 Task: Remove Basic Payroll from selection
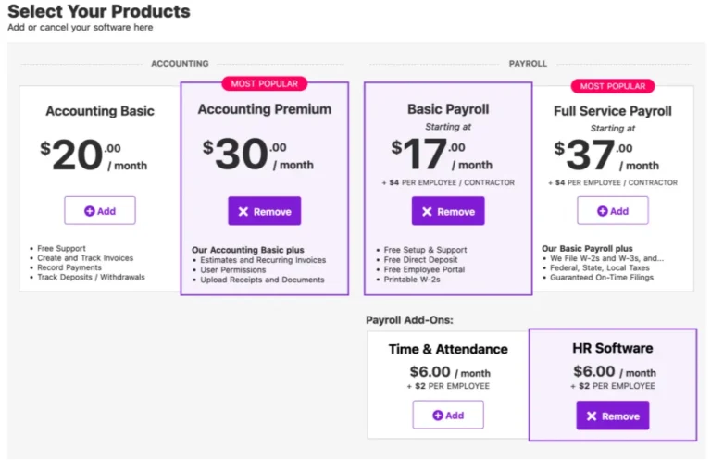pos(448,212)
